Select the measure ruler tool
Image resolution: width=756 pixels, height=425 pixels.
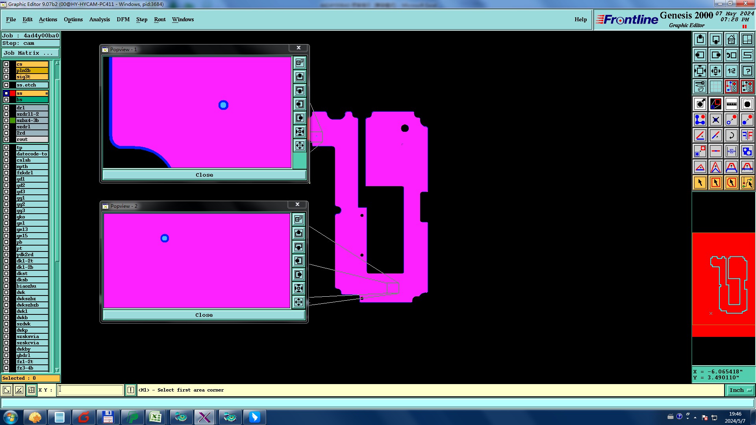(731, 104)
